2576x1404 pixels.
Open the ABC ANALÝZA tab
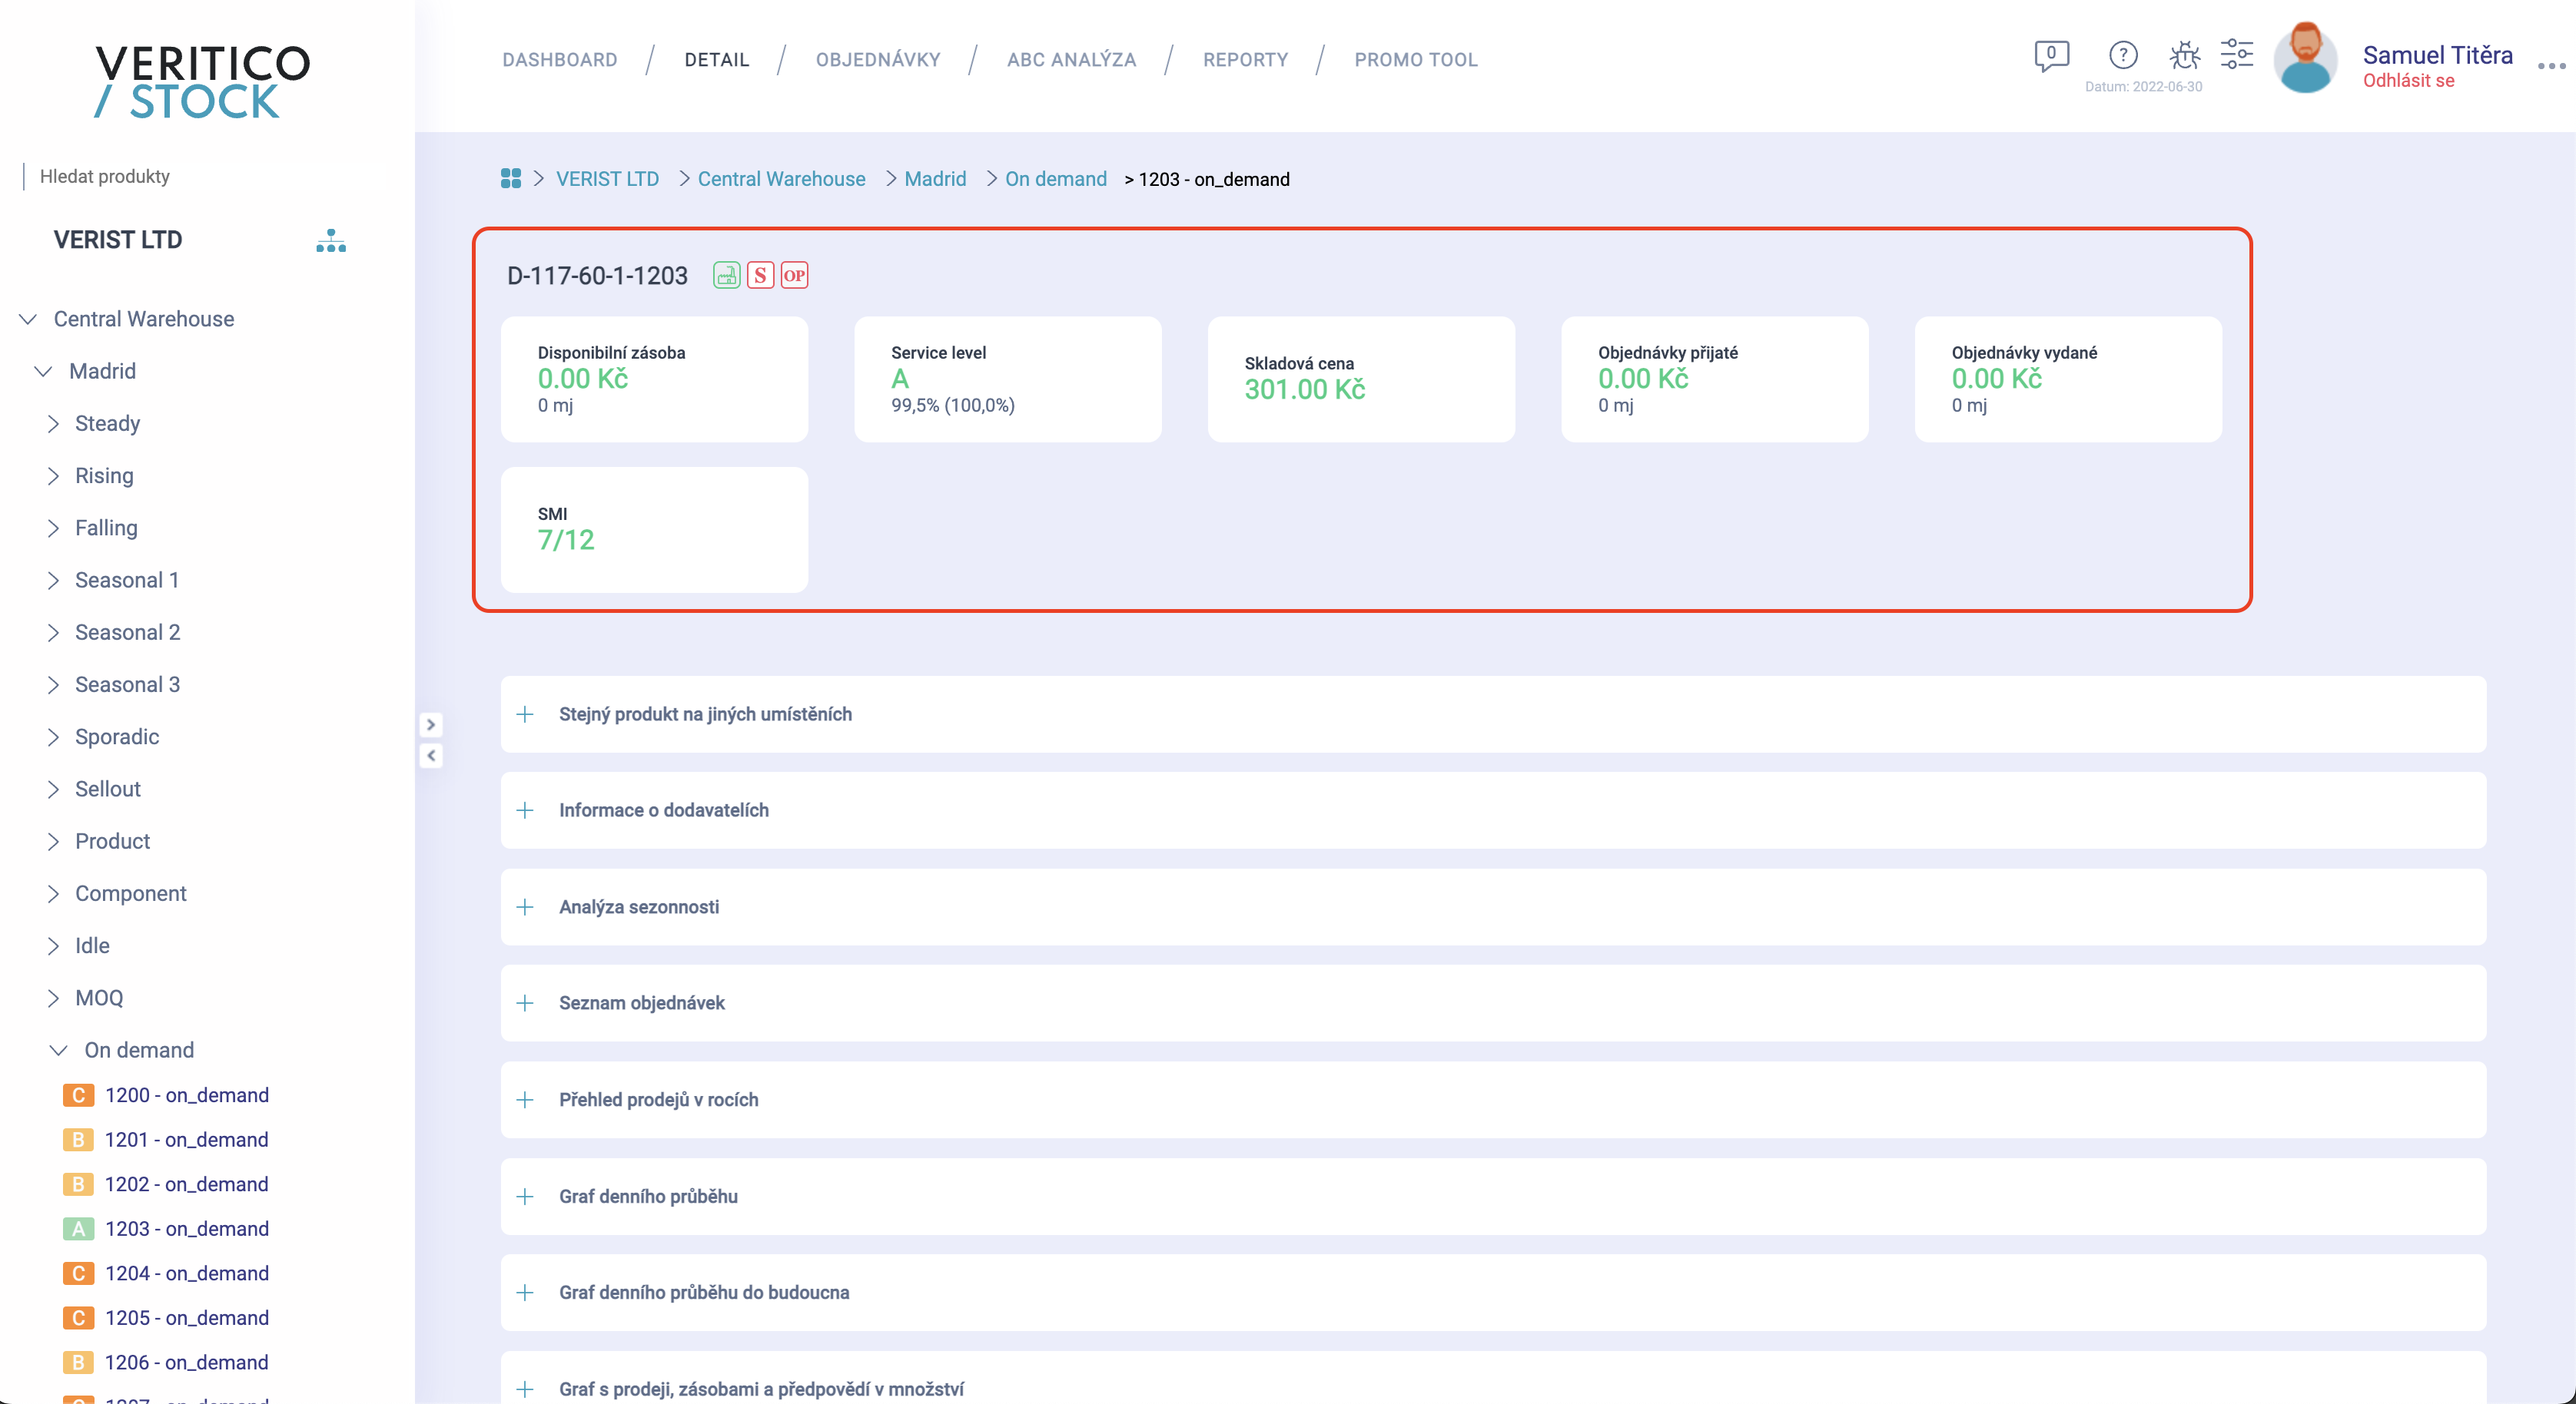[x=1071, y=60]
